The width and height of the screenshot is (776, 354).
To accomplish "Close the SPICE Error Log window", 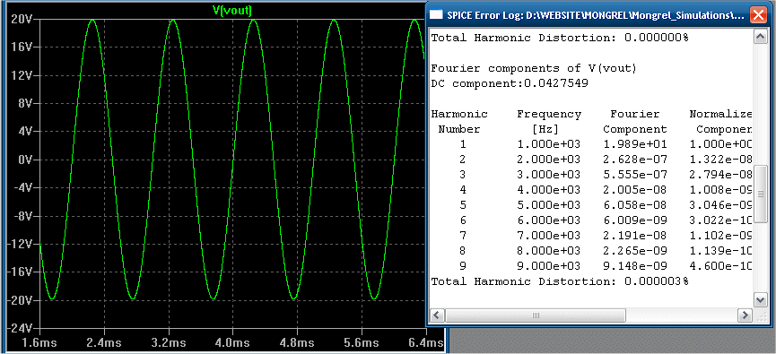I will [x=759, y=15].
